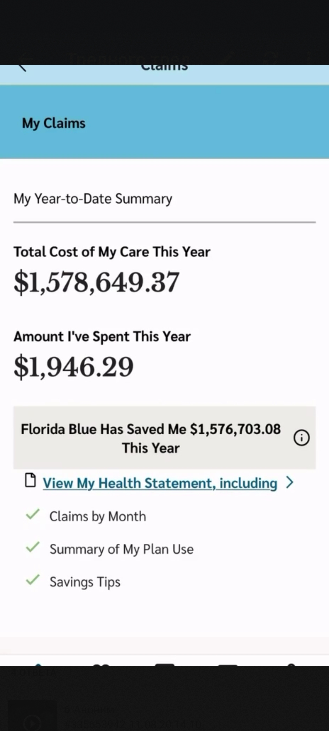Tap the My Claims banner heading
Viewport: 329px width, 731px height.
54,123
